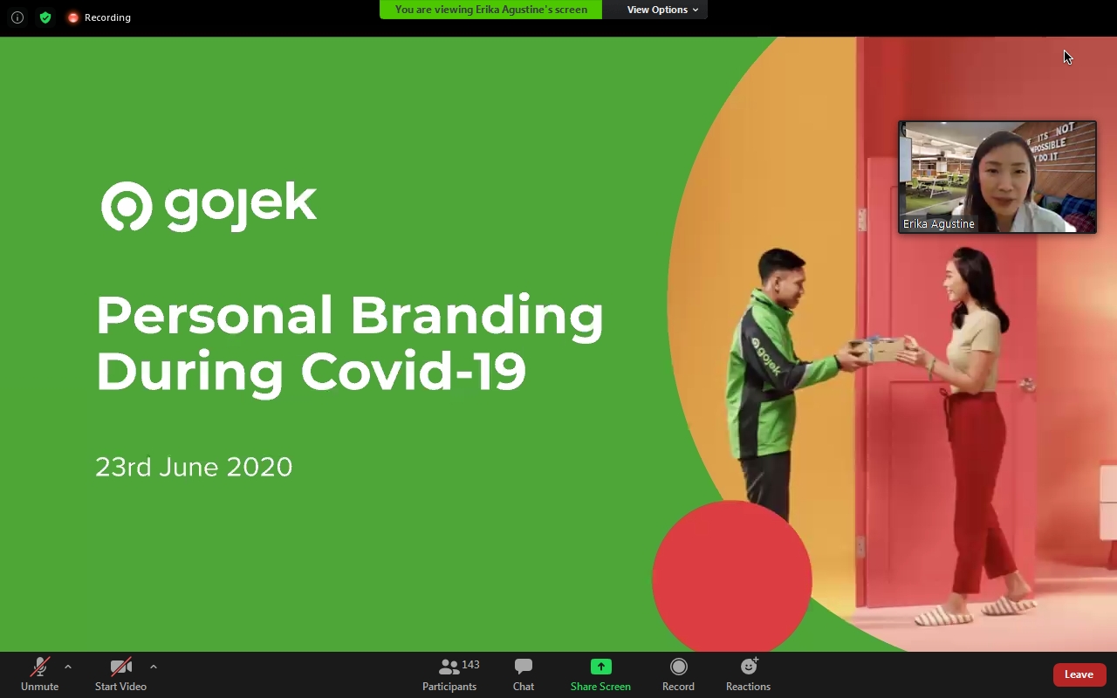Click the red Recording indicator
Screen dimensions: 1117x698
[x=99, y=17]
